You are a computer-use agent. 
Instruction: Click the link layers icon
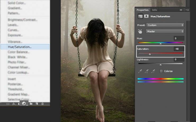pos(8,104)
